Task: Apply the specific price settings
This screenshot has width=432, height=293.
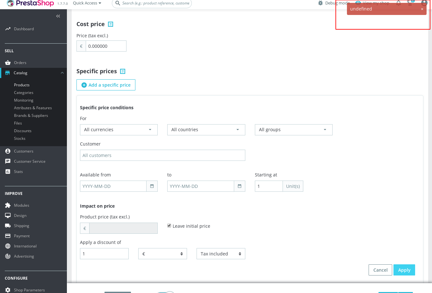Action: 404,270
